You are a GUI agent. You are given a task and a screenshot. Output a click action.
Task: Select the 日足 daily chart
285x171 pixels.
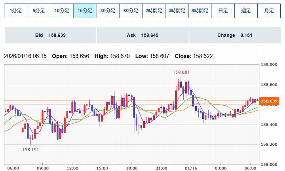click(x=223, y=11)
